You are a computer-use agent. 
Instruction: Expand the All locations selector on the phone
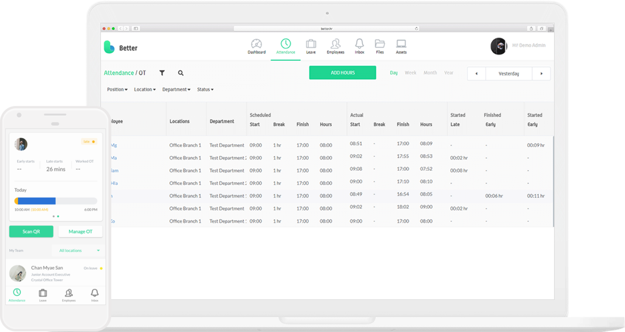tap(78, 250)
